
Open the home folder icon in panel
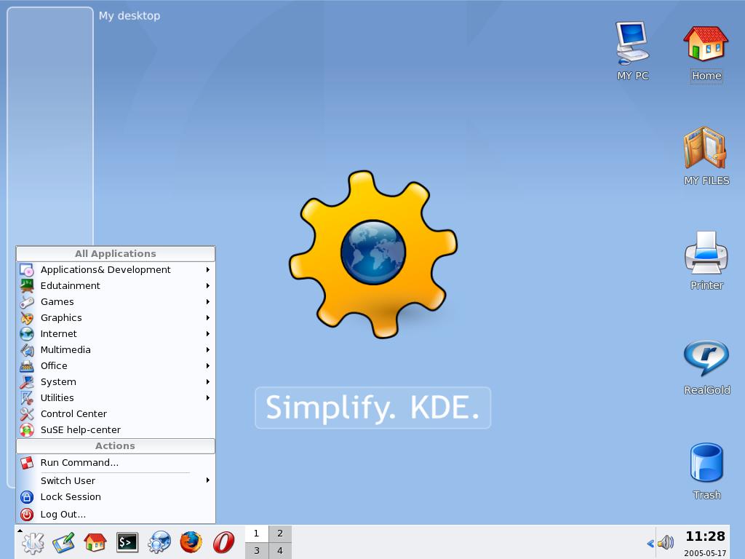point(95,542)
